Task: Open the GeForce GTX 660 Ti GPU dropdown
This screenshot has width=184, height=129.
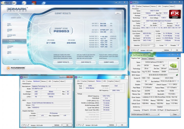Action: pyautogui.click(x=145, y=114)
